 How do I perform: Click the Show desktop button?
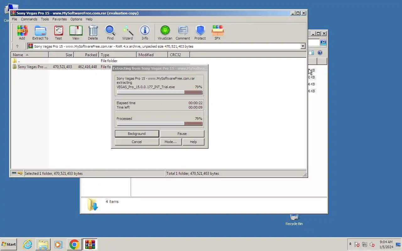pyautogui.click(x=398, y=244)
